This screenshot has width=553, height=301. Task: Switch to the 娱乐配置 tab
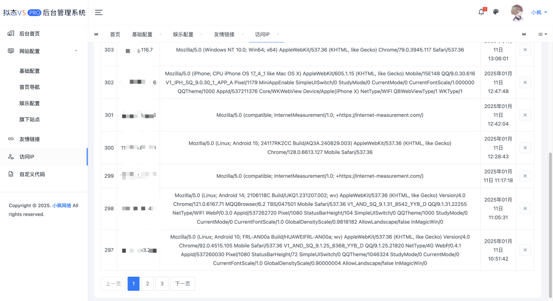(183, 34)
